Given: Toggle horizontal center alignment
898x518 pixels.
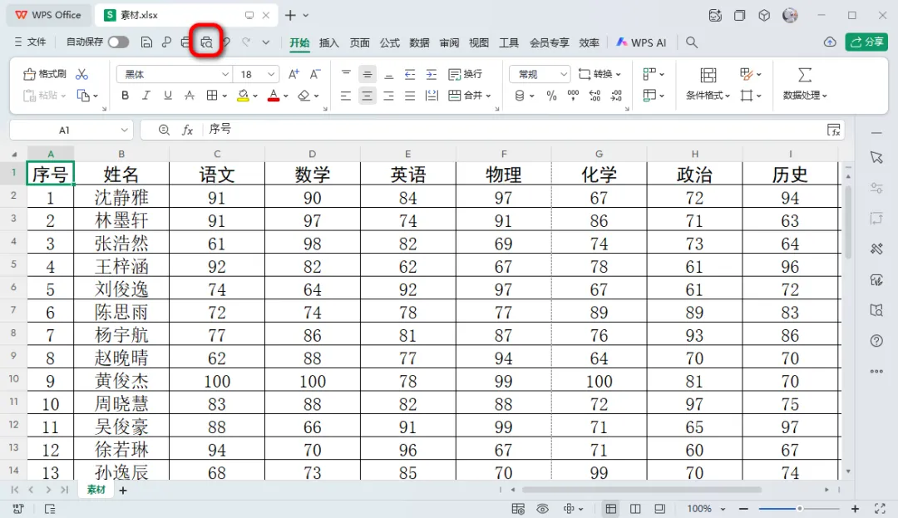Looking at the screenshot, I should click(368, 96).
